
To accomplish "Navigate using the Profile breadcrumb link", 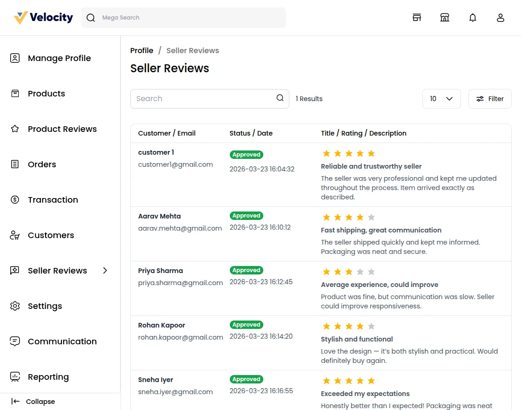I will [x=141, y=50].
